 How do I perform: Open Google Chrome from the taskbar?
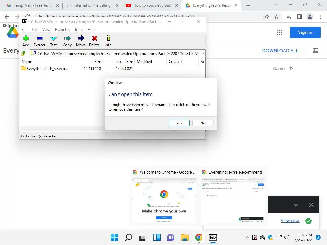click(x=199, y=237)
